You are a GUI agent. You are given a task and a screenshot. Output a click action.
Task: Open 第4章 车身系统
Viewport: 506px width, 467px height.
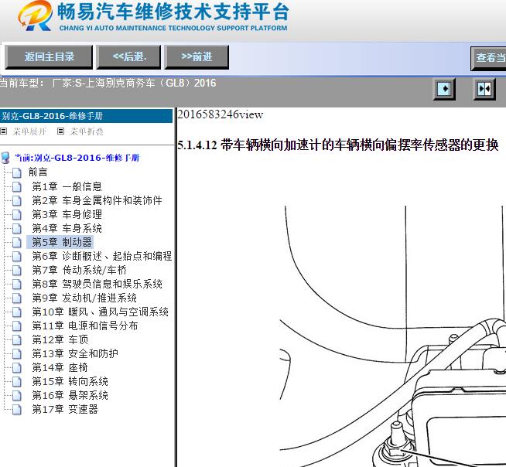pyautogui.click(x=67, y=228)
